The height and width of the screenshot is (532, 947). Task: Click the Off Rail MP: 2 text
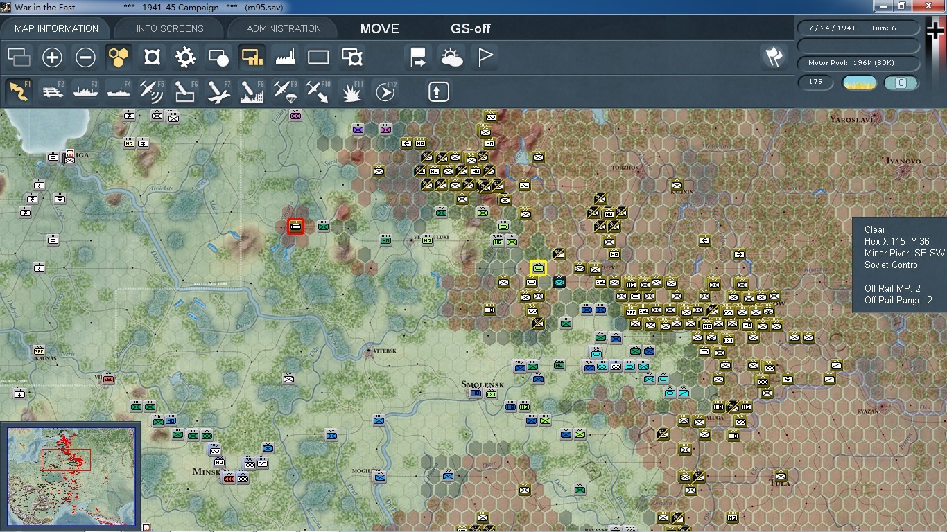[x=892, y=288]
